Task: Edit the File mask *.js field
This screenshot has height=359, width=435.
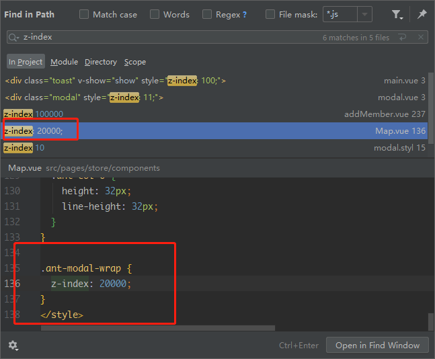Action: click(340, 14)
